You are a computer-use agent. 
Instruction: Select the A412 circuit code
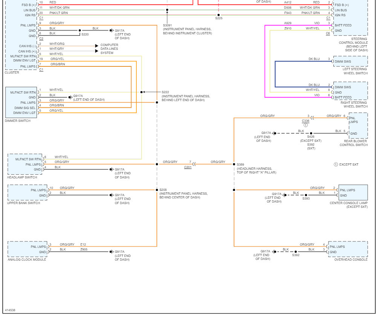point(287,2)
